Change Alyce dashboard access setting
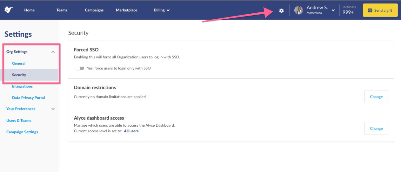Screen dimensions: 401x172 (376, 129)
